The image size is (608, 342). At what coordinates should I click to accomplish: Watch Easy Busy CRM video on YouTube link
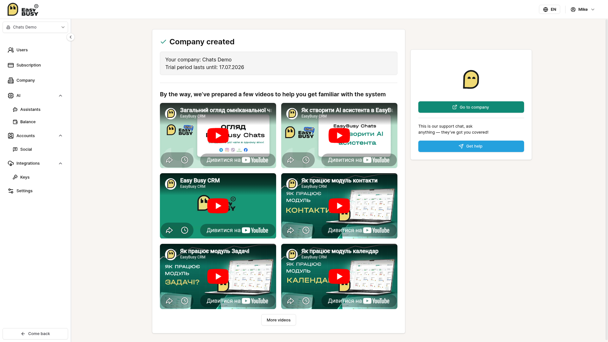point(237,230)
